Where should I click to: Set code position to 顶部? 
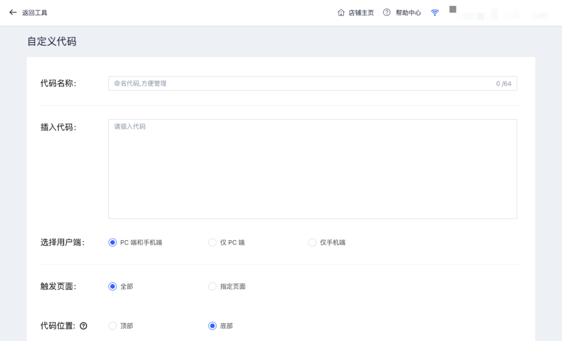(112, 326)
